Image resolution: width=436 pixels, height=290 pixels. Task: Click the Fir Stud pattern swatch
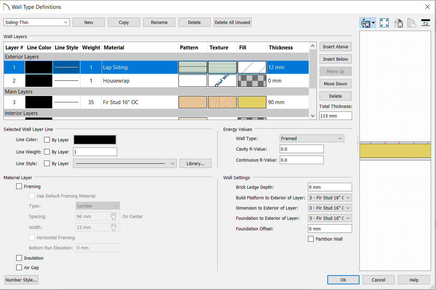193,102
